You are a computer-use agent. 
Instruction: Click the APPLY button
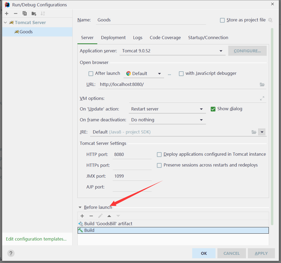click(261, 253)
